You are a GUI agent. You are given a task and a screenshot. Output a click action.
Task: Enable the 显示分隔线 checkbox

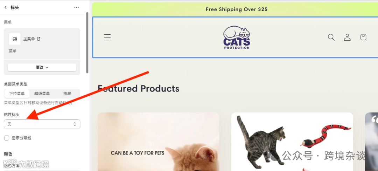tap(7, 138)
